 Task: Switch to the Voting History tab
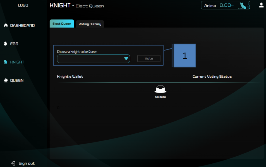click(x=90, y=24)
